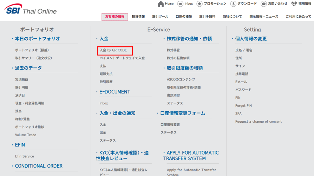Click the 口座情報変更 link

point(170,125)
